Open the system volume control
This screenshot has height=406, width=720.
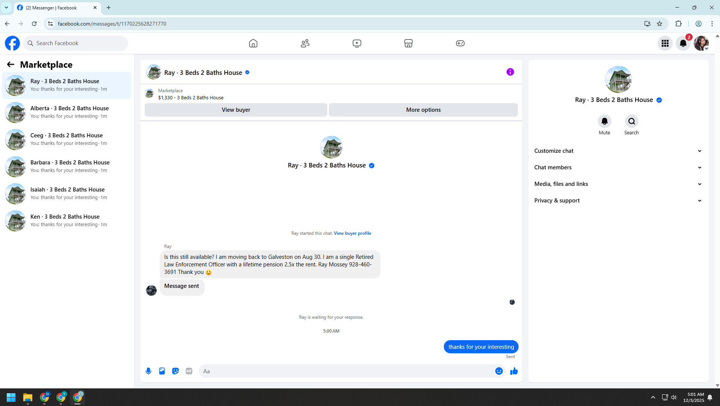point(674,397)
